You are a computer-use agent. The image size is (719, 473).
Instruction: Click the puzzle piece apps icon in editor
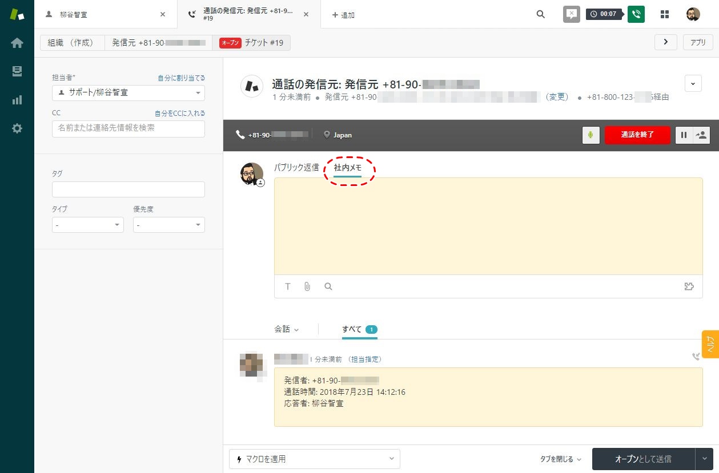tap(689, 286)
